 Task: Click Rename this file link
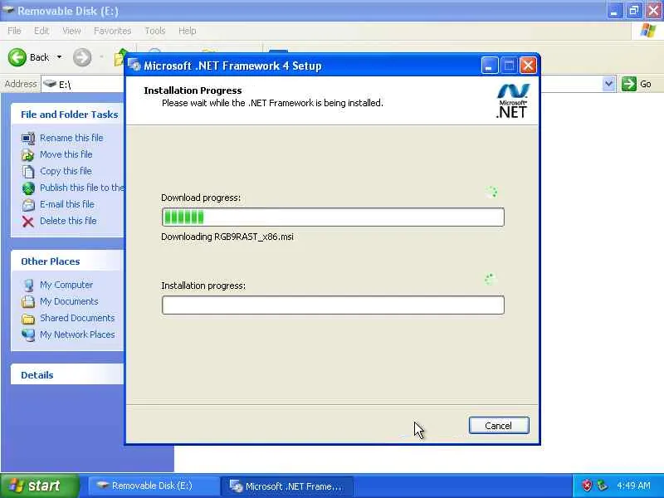pyautogui.click(x=71, y=138)
